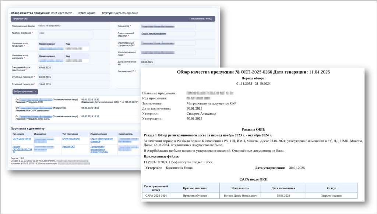Screen dimensions: 377x214
Task: Click the reporting period start 01.01.2025 field
Action: [46, 77]
